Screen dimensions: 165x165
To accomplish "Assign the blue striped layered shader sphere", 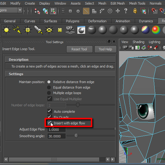I will pyautogui.click(x=145, y=30).
